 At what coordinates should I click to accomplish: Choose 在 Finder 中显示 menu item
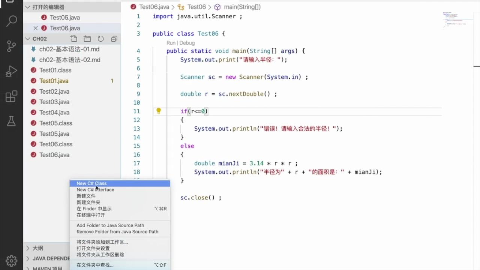[120, 209]
